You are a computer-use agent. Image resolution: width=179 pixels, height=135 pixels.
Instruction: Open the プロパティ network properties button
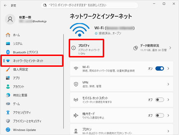pyautogui.click(x=86, y=48)
